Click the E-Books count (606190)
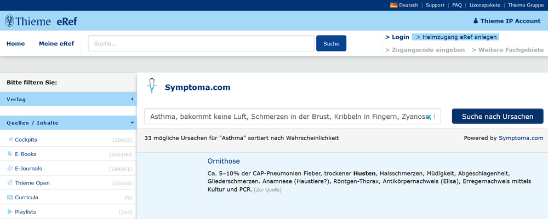Viewport: 548px width, 219px height. 121,154
